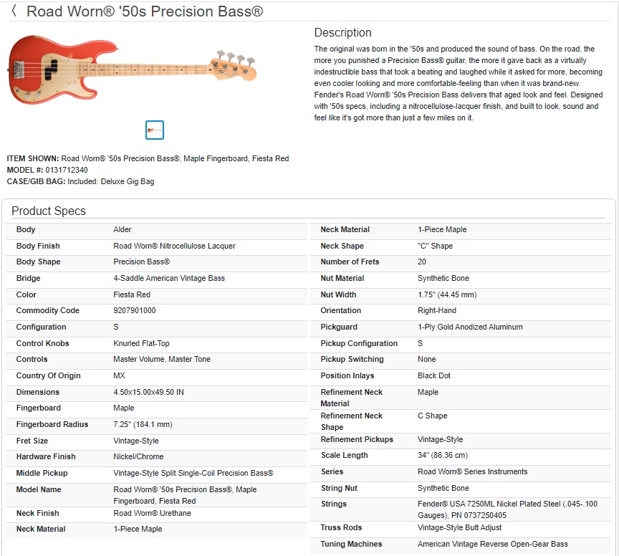Click the Product Specs heading
619x556 pixels.
pyautogui.click(x=49, y=211)
